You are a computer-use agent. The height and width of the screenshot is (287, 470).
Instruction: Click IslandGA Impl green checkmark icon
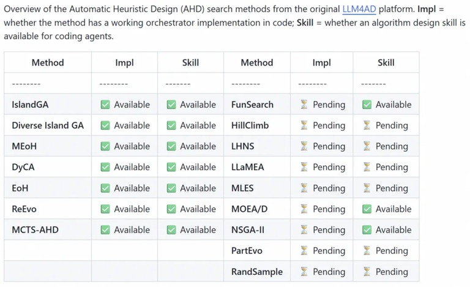(105, 105)
